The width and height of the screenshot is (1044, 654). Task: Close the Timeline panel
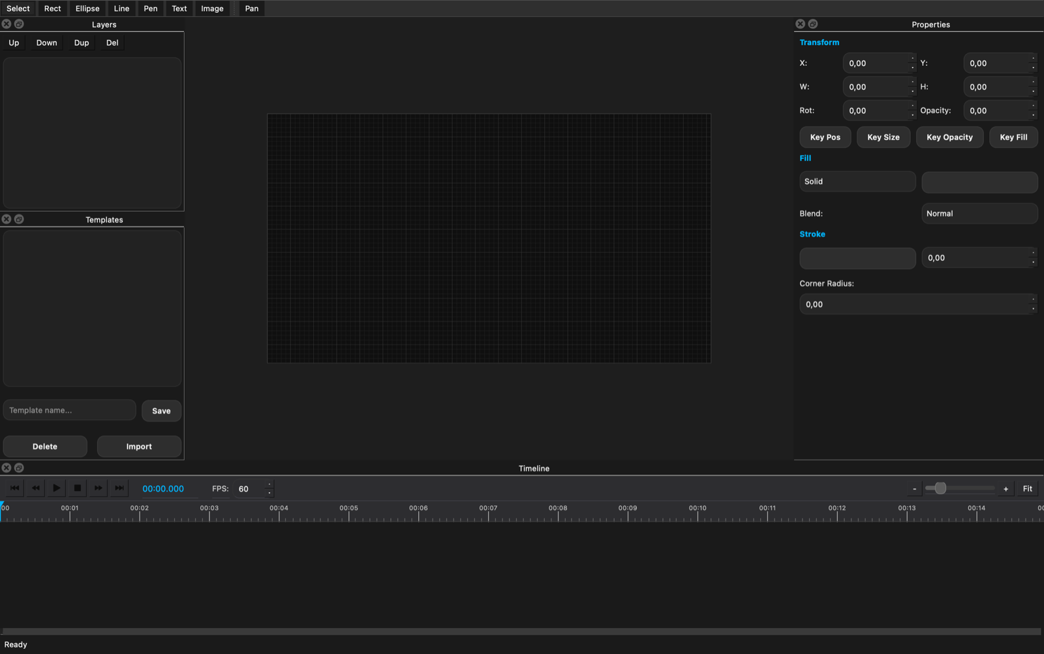click(x=7, y=468)
